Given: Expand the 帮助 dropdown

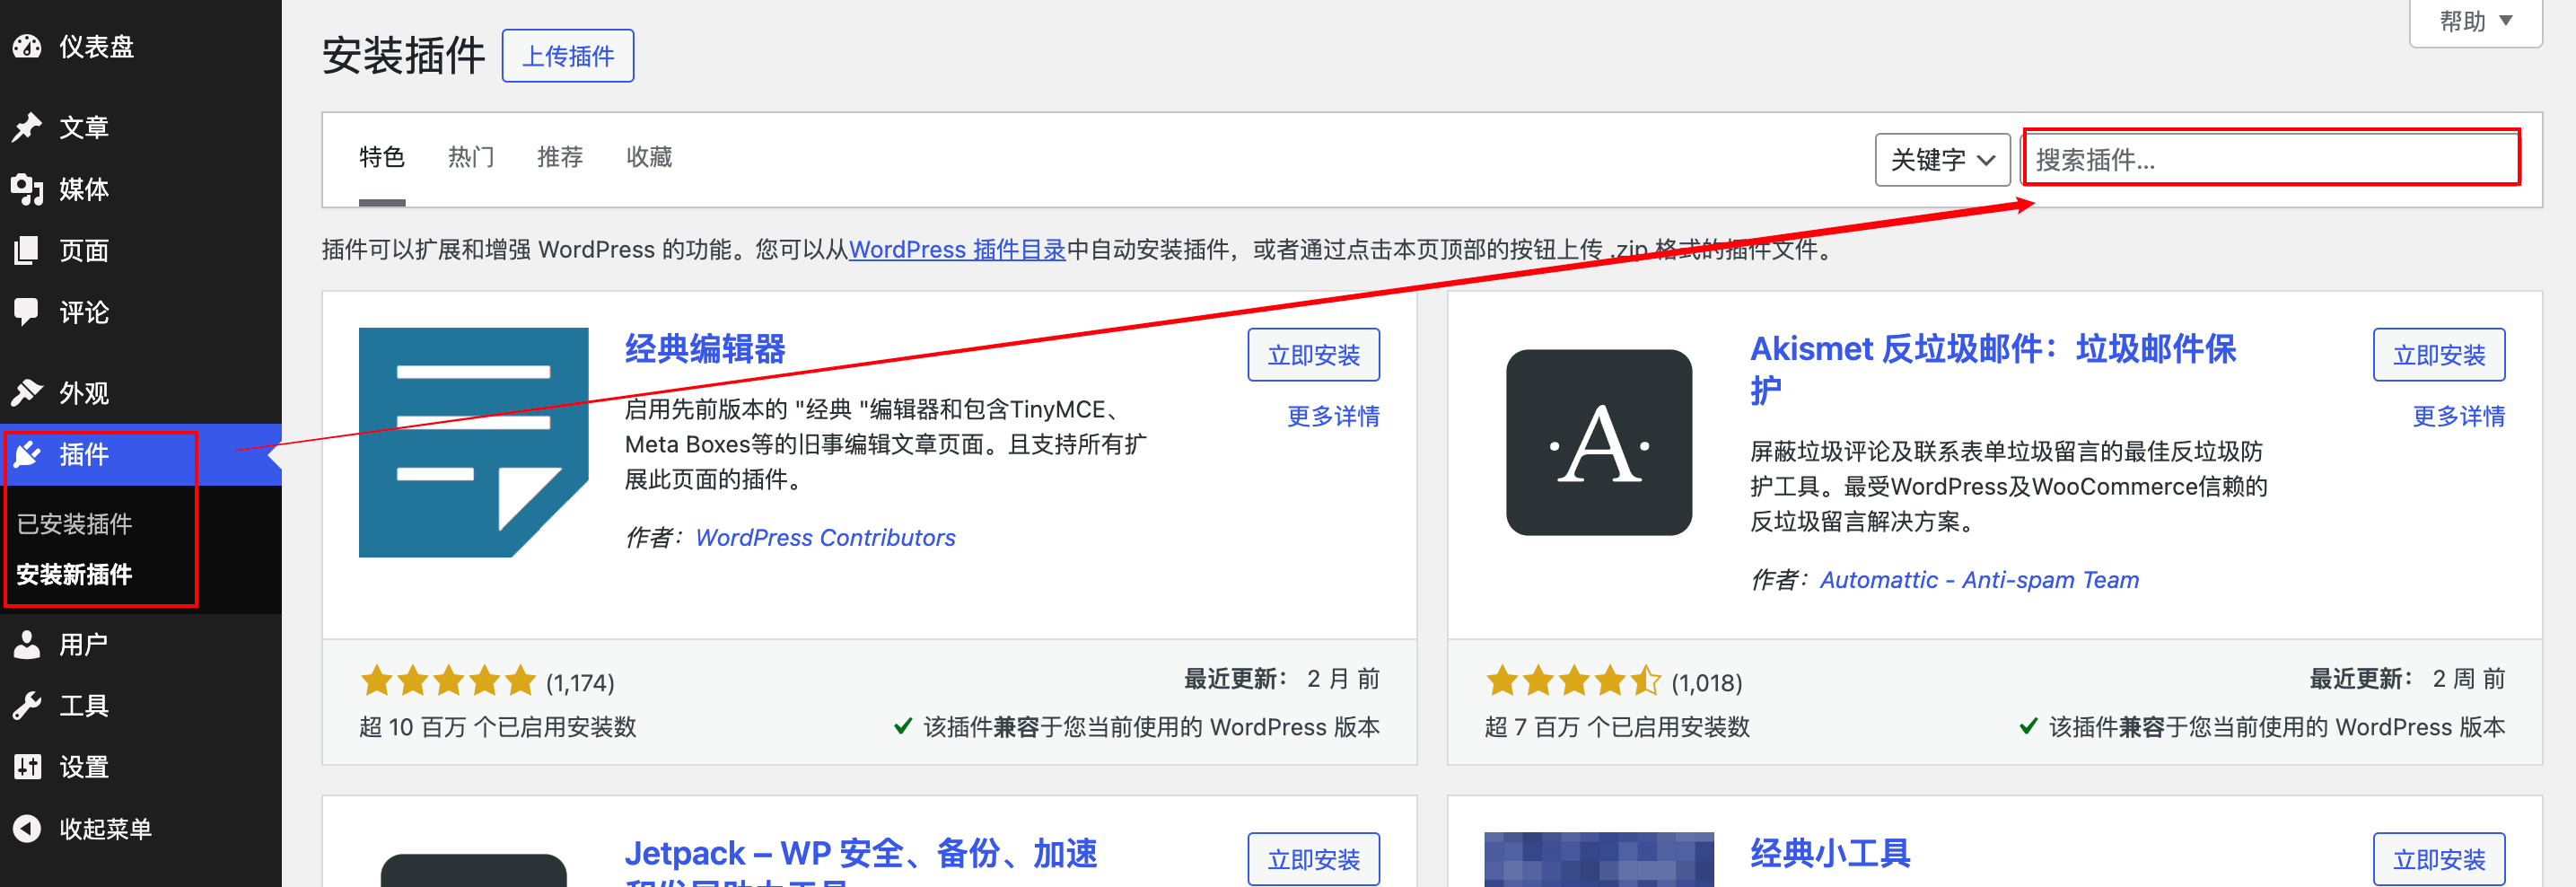Looking at the screenshot, I should 2475,22.
